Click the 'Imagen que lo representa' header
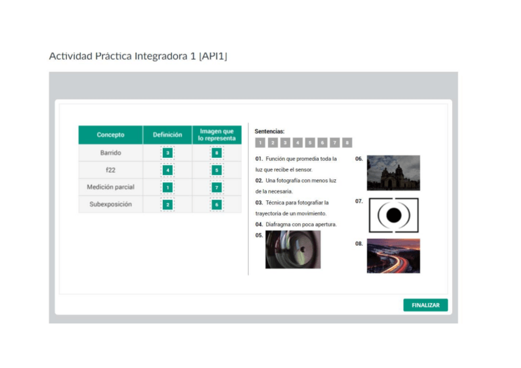The width and height of the screenshot is (521, 368). (217, 135)
